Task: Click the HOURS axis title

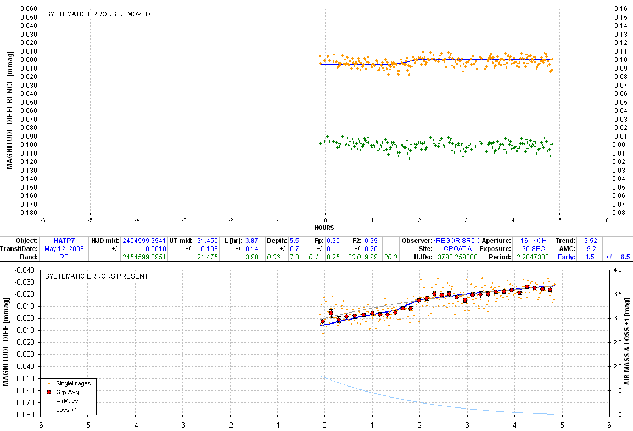Action: click(x=324, y=228)
